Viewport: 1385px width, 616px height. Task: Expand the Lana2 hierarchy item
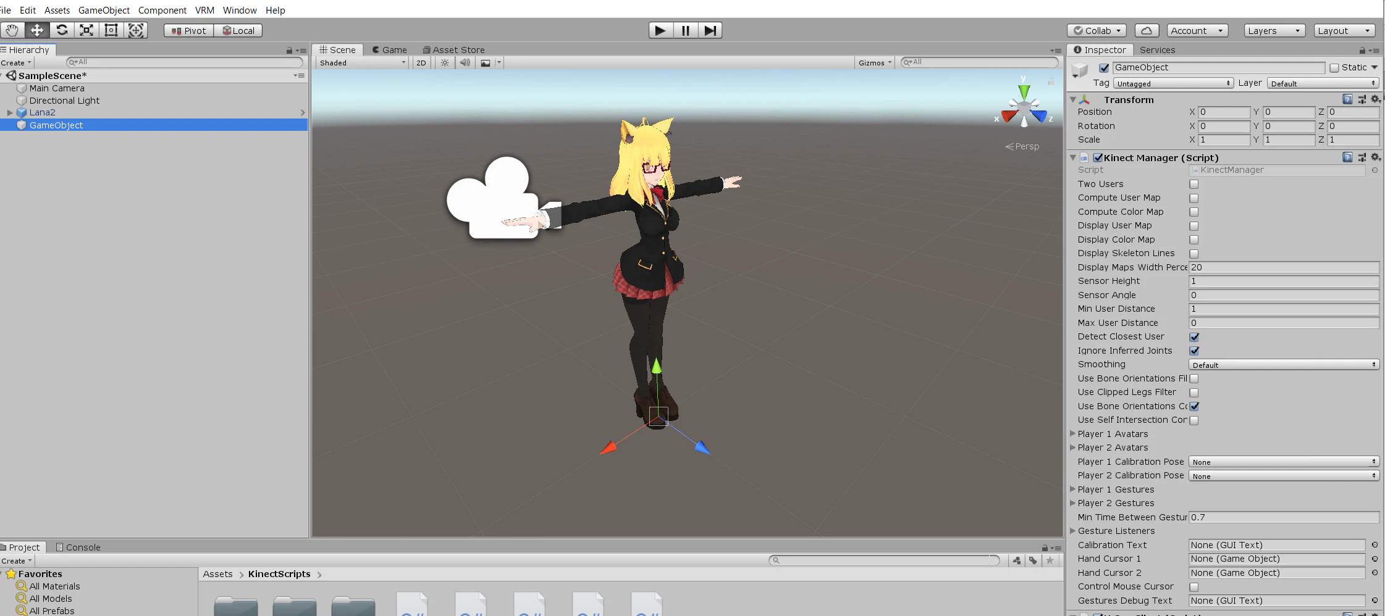(10, 112)
